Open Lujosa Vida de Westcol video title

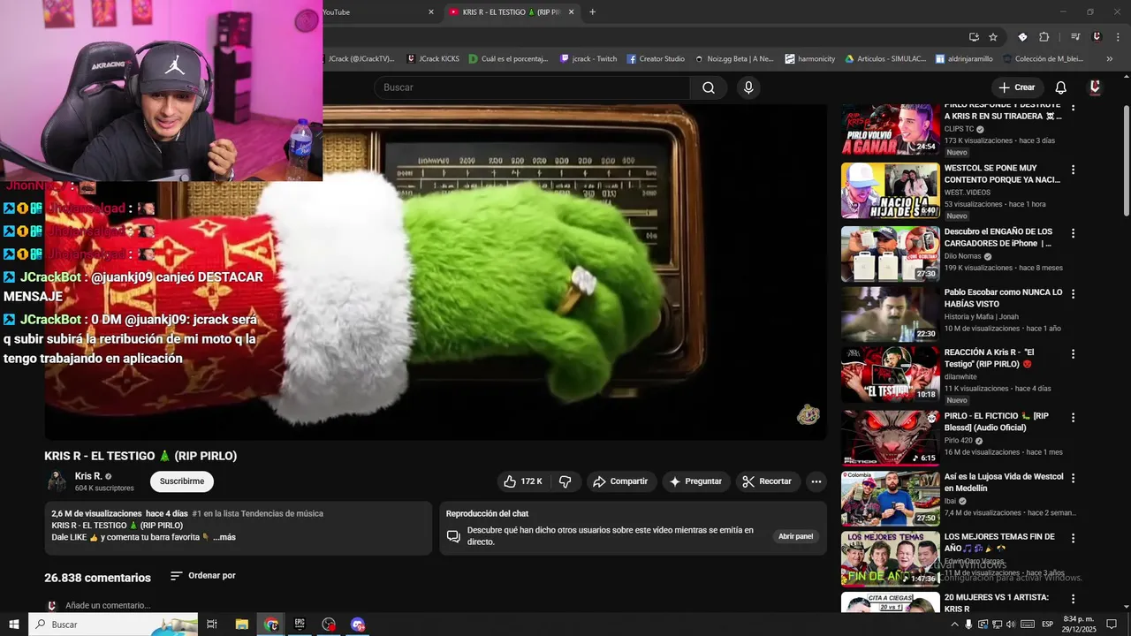tap(1004, 482)
